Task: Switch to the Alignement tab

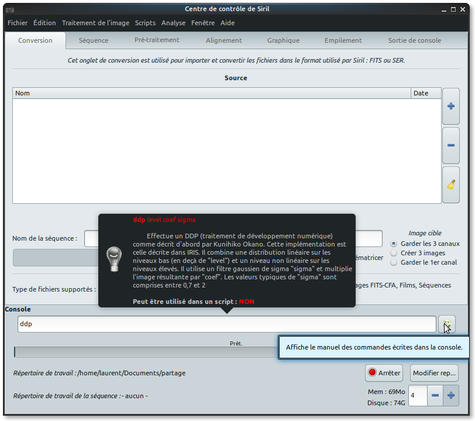Action: pos(223,40)
